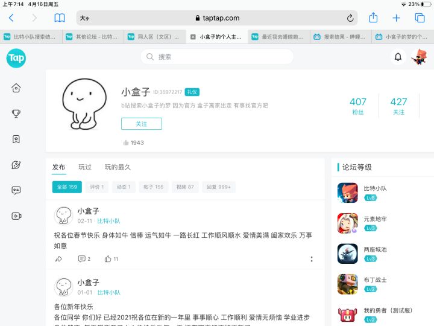The height and width of the screenshot is (326, 434).
Task: Filter by 动态 1
Action: click(124, 187)
